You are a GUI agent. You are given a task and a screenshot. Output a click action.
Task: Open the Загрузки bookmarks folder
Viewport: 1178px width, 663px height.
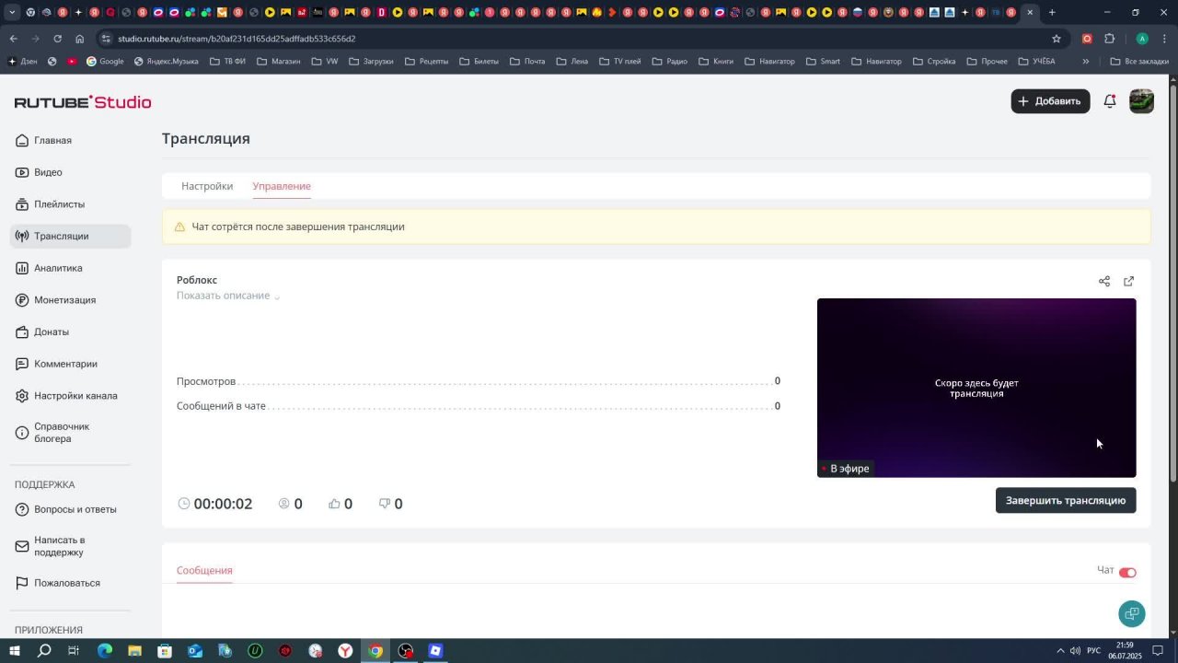click(371, 62)
